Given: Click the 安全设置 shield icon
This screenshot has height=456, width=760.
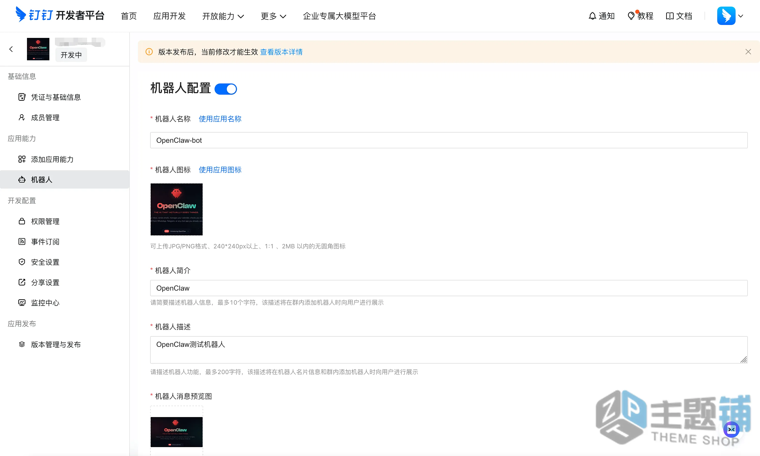Looking at the screenshot, I should tap(22, 262).
